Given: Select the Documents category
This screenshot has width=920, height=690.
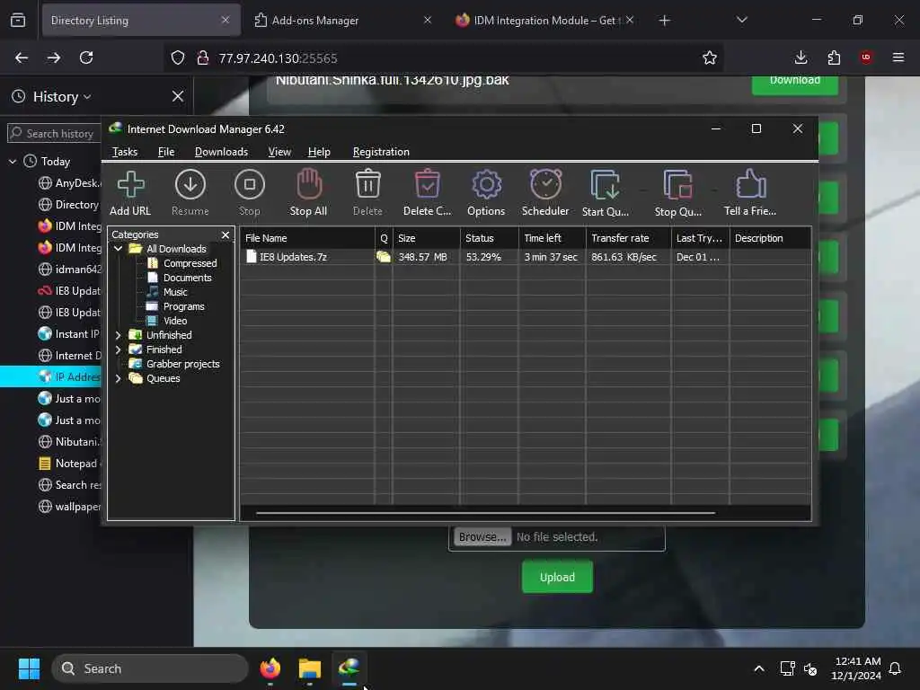Looking at the screenshot, I should [x=187, y=278].
